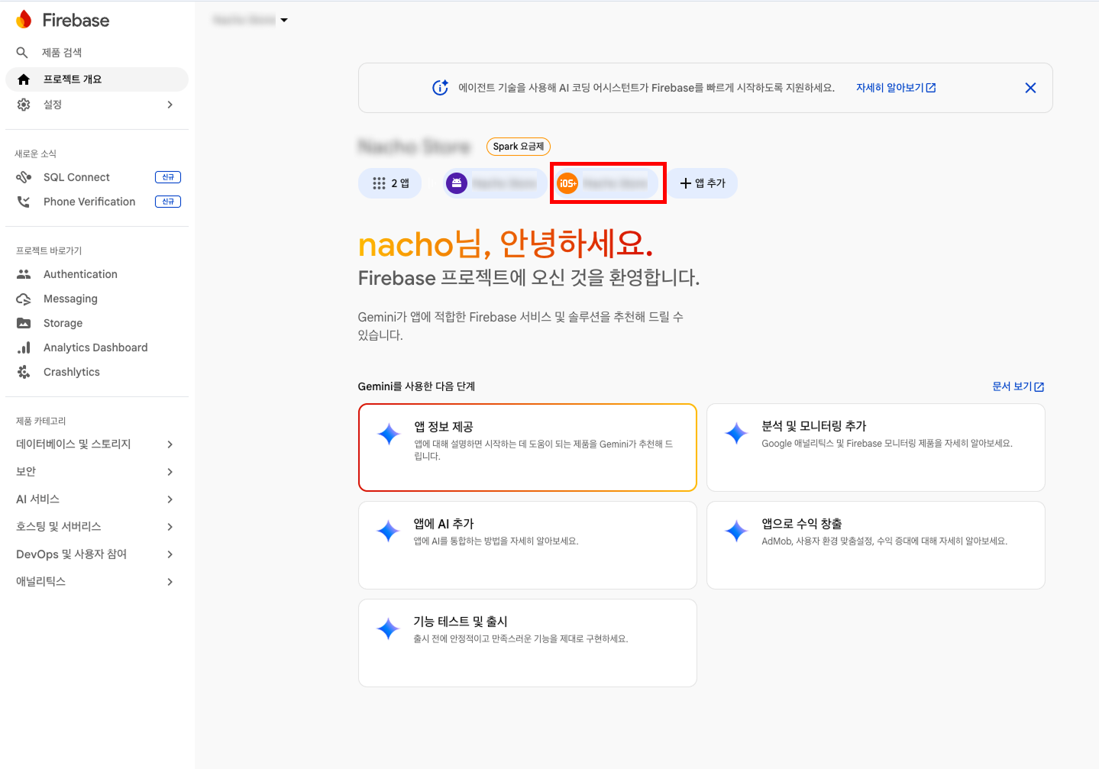This screenshot has width=1099, height=769.
Task: Click the Gemini star on 앱으로 수익 창출 card
Action: (x=736, y=531)
